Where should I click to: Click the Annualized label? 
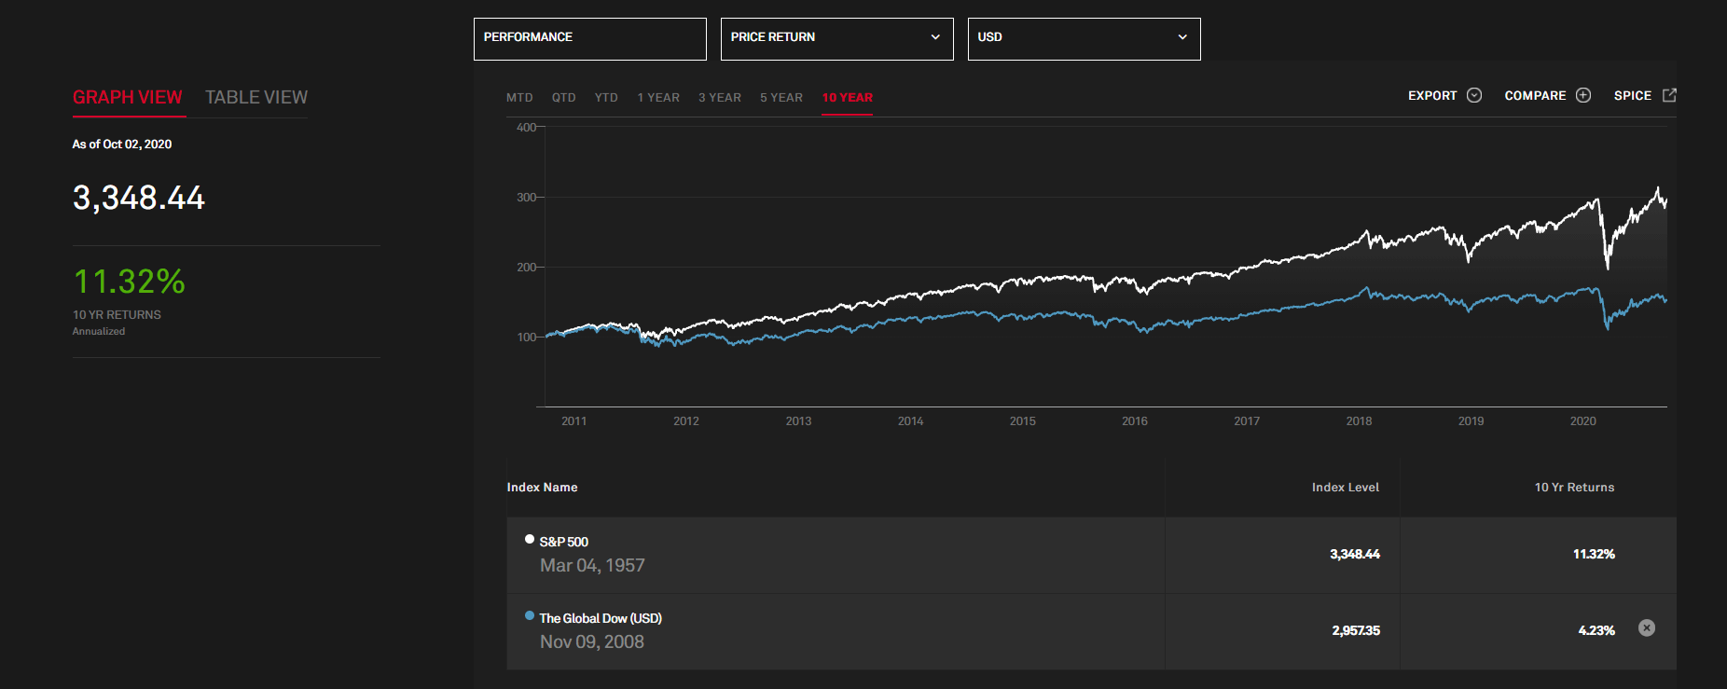pos(99,332)
